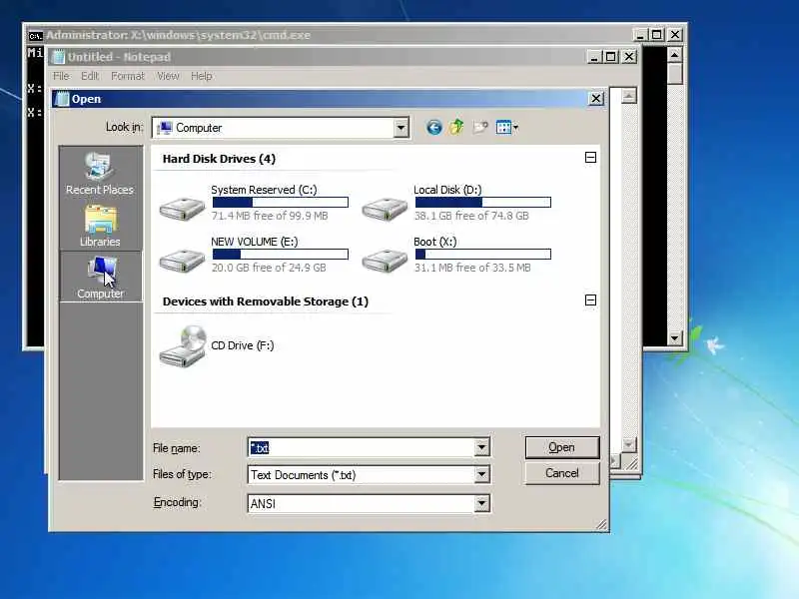Go back using the blue arrow icon
799x599 pixels.
tap(433, 128)
